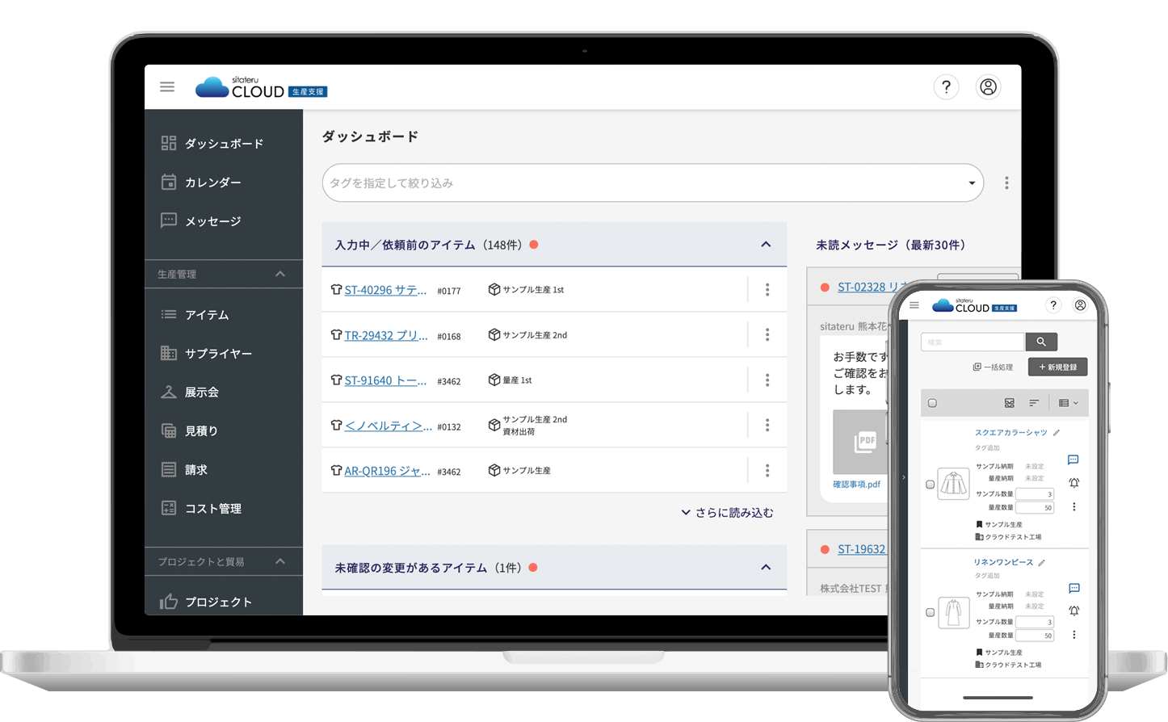The image size is (1168, 722).
Task: Open the comment bubble for スクエアカラーシャツ
Action: (x=1073, y=460)
